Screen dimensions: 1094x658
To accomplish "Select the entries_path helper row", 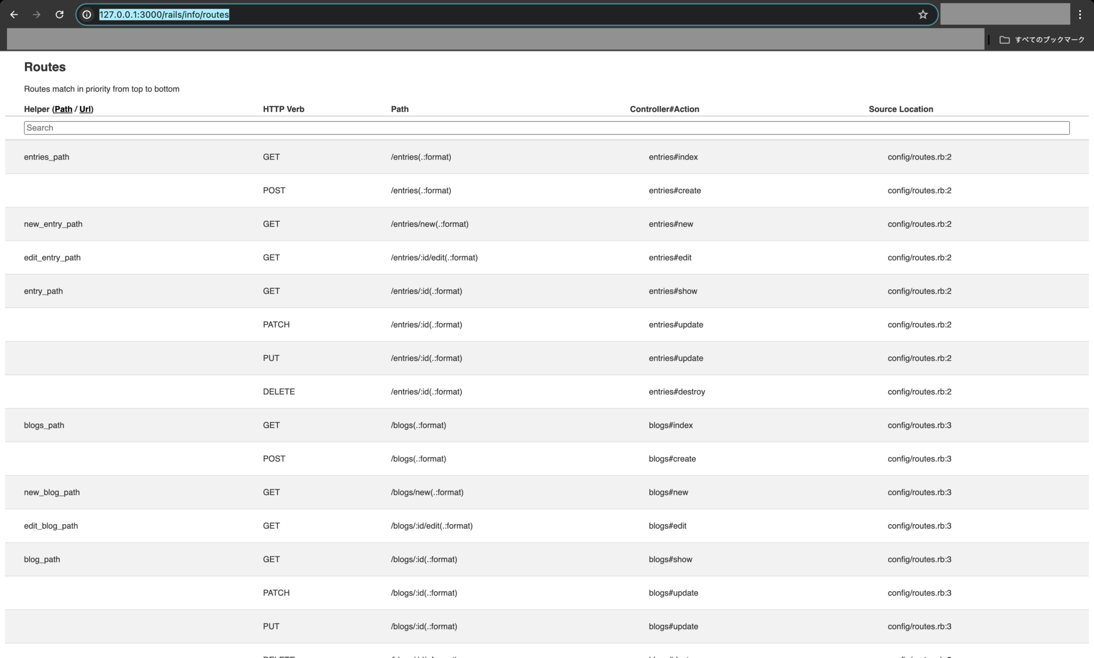I will point(46,157).
